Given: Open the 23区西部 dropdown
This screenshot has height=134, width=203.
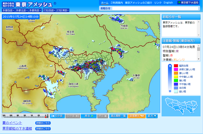Looking at the screenshot, I should (49, 10).
